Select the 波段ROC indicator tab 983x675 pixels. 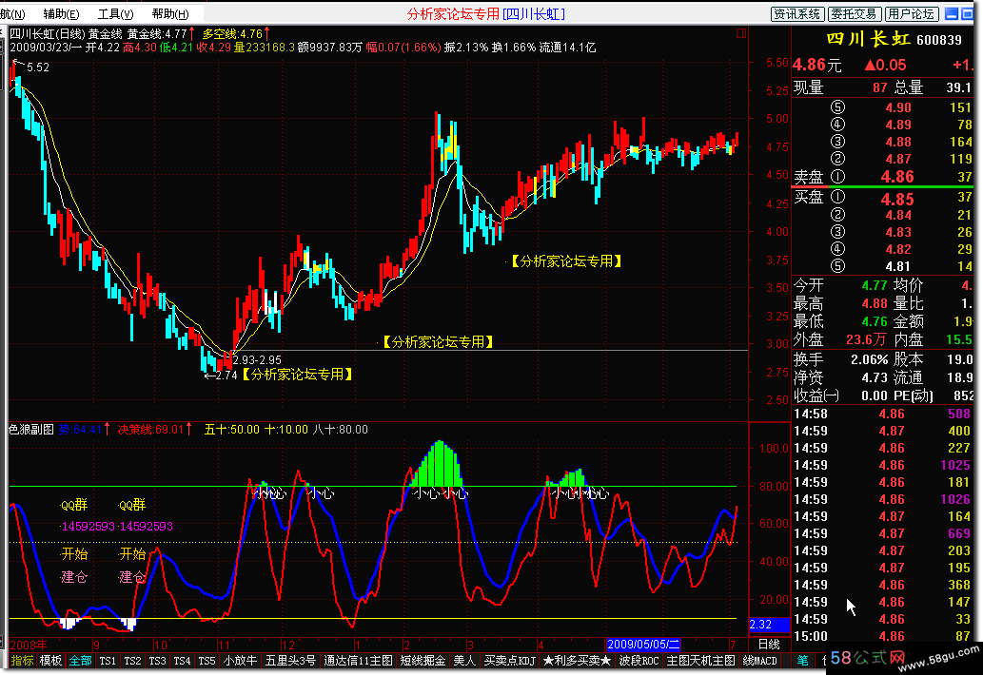tap(639, 661)
